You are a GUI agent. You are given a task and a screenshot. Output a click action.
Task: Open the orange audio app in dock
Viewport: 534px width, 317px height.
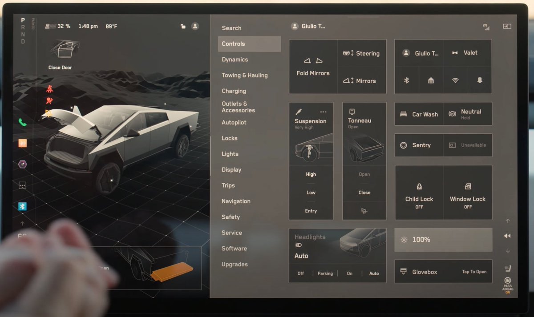point(22,143)
